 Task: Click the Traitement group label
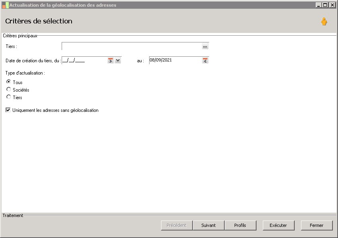click(13, 215)
